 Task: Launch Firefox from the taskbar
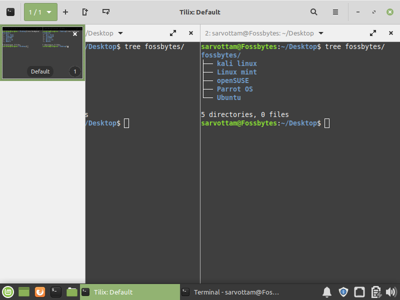40,292
